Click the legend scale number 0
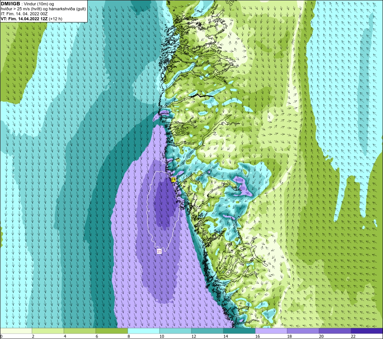Viewport: 383px width, 339px height. point(2,336)
